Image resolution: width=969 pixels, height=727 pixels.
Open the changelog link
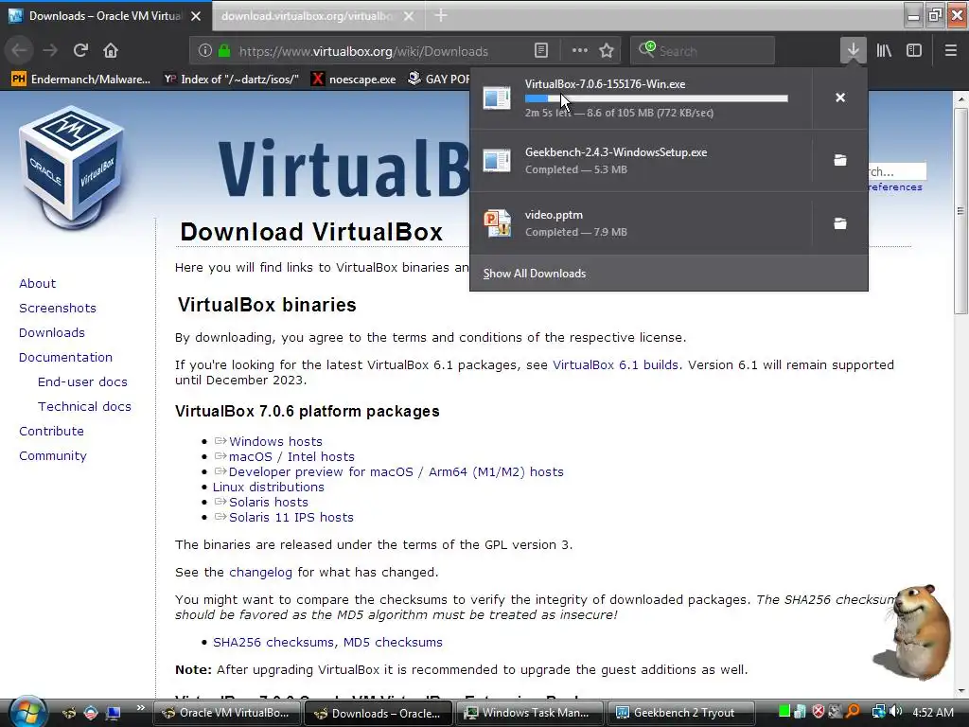point(261,573)
